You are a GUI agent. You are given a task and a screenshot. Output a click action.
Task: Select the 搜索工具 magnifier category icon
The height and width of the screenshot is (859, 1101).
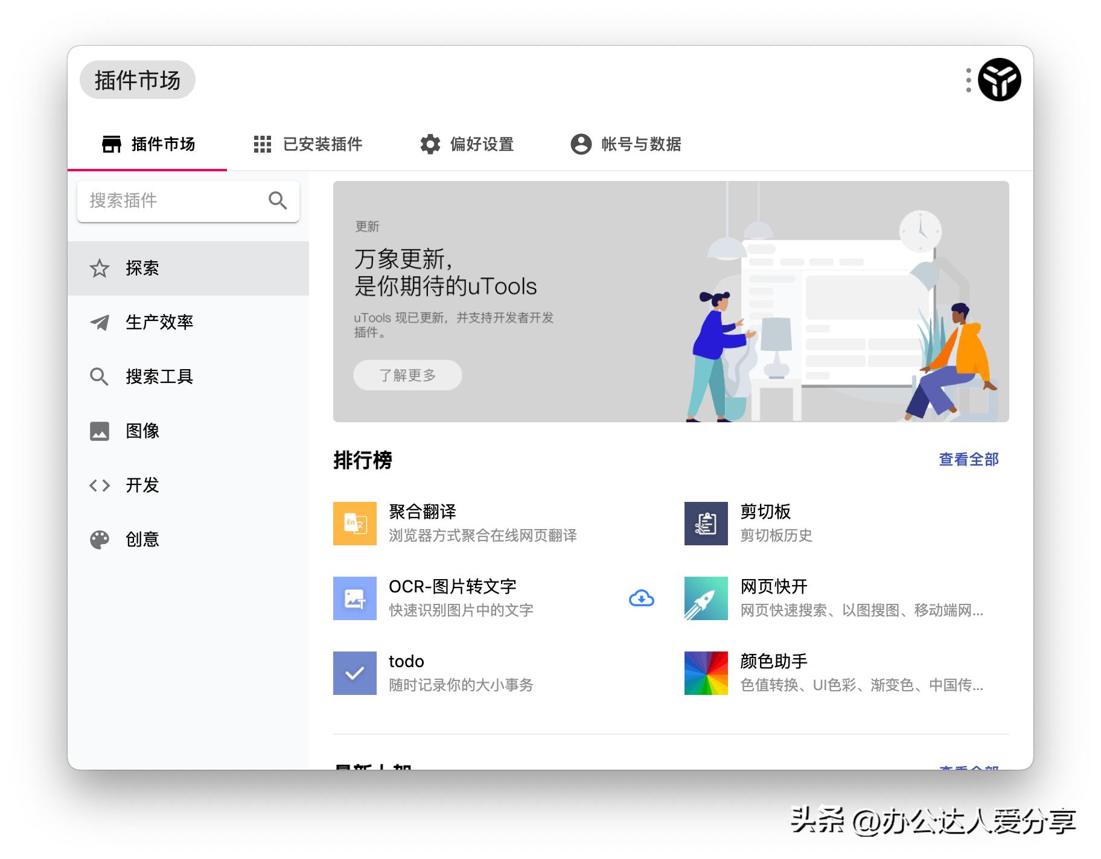[100, 377]
